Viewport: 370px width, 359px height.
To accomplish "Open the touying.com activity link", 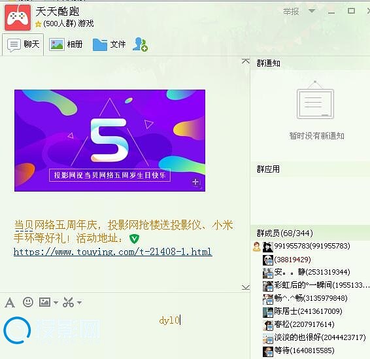I will (113, 252).
